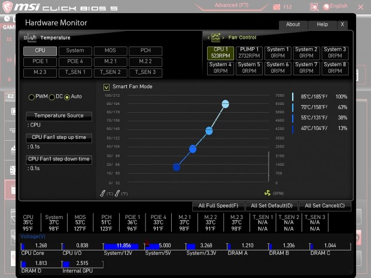Click the Celsius thermometer icon below graph

pyautogui.click(x=103, y=193)
